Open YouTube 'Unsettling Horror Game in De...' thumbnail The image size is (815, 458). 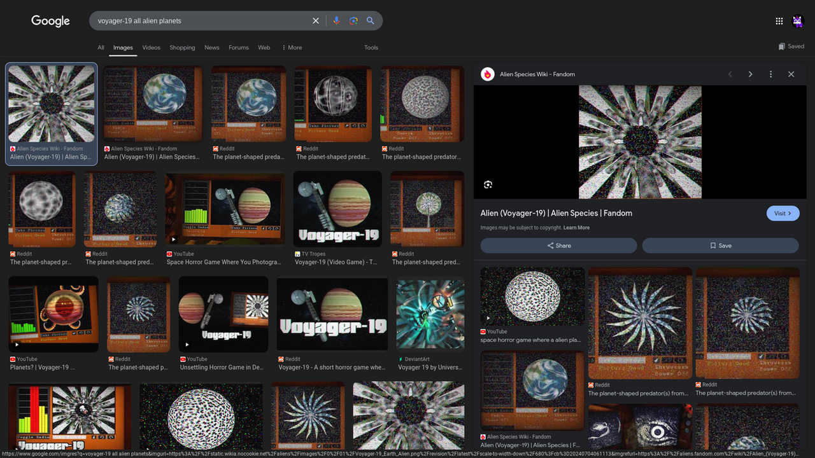tap(223, 314)
